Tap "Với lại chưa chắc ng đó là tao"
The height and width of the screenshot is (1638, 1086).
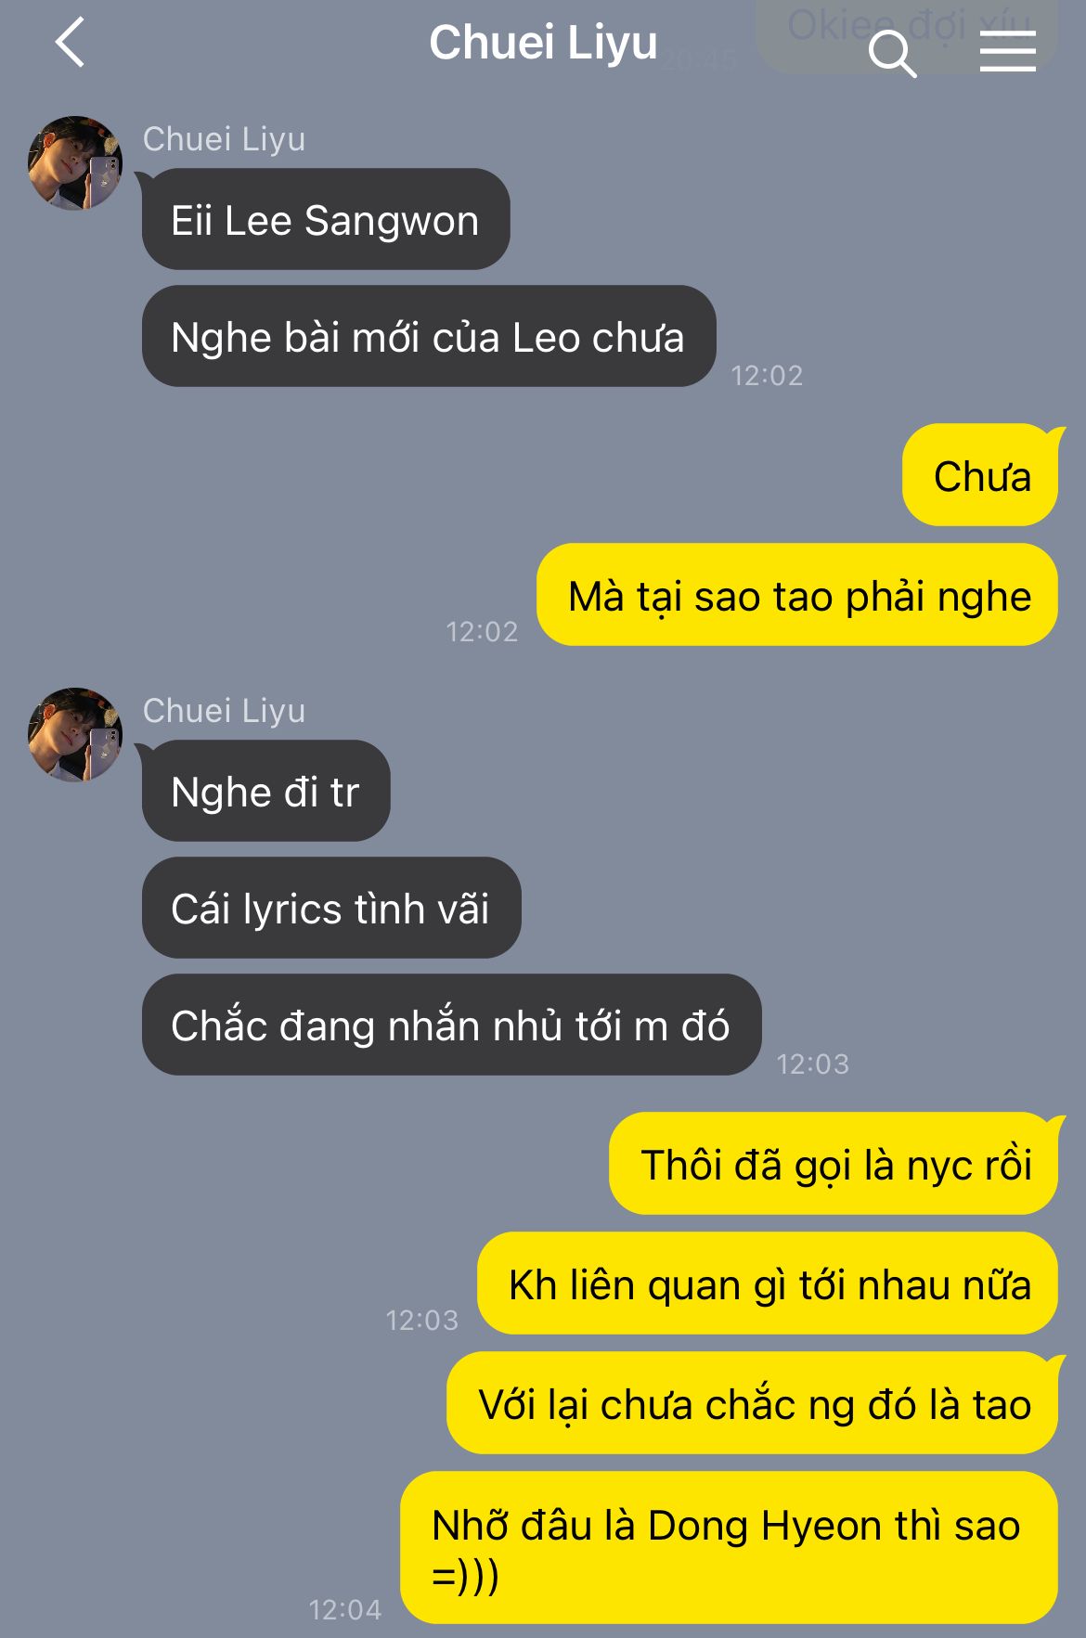point(753,1403)
